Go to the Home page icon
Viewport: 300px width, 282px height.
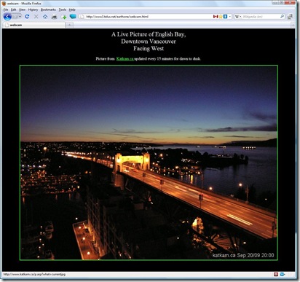click(45, 17)
